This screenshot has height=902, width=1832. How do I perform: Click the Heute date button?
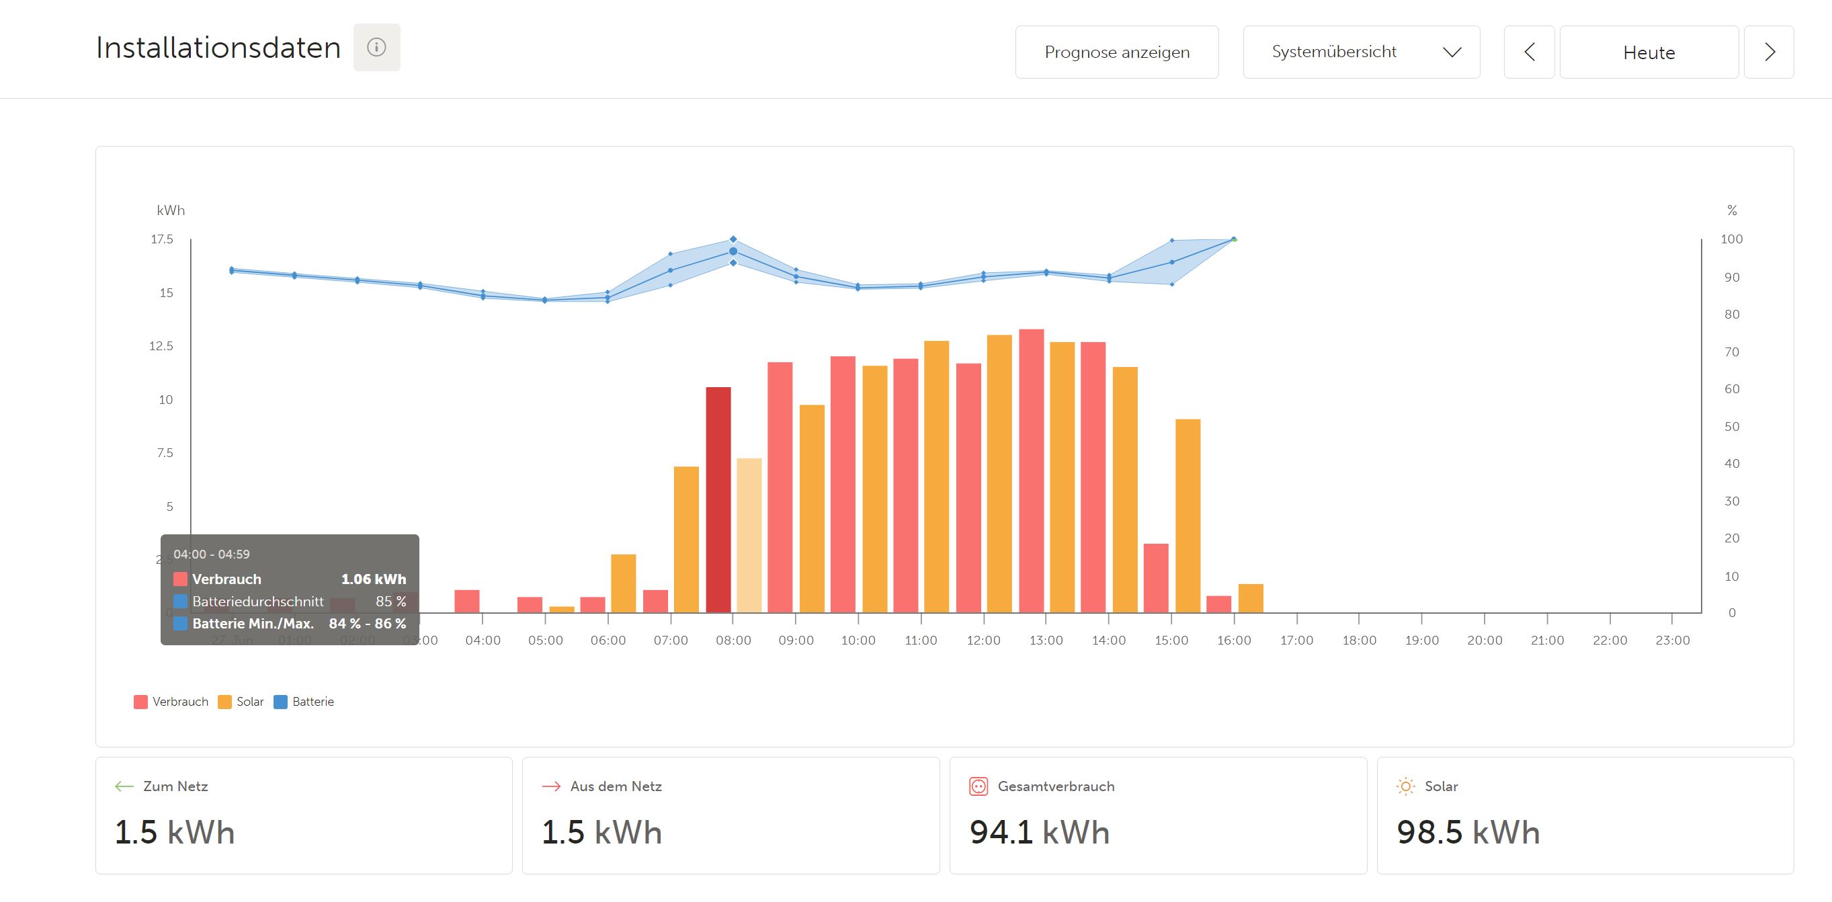1649,52
